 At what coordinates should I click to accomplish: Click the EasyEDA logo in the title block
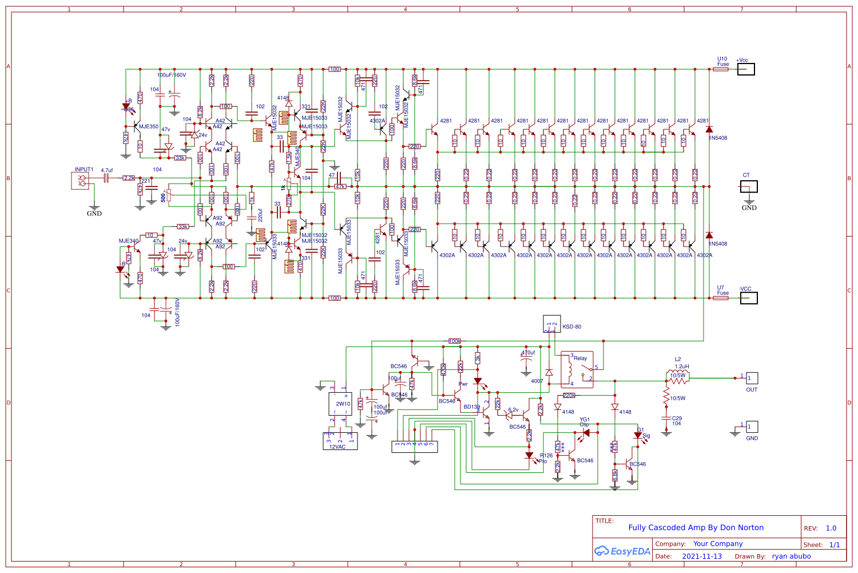pos(623,551)
